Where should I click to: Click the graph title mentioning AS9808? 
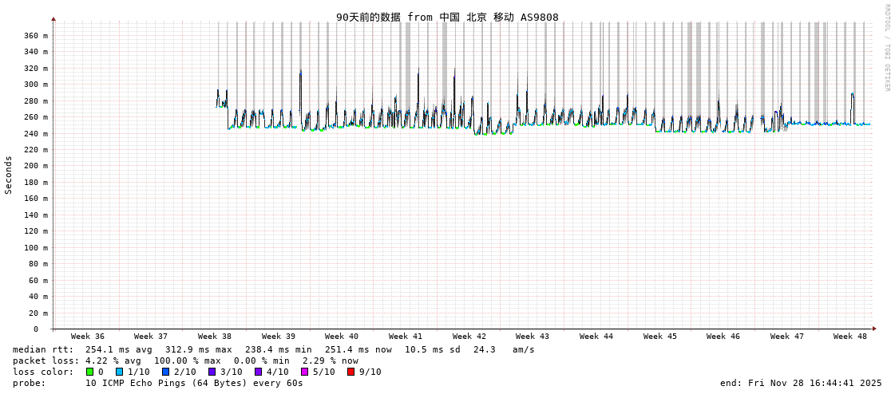tap(447, 17)
